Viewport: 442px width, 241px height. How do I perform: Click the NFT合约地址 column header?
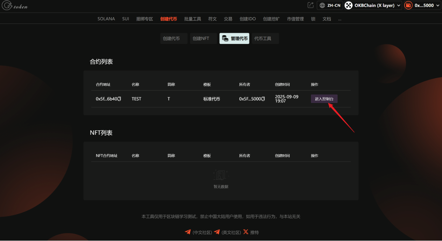(107, 156)
